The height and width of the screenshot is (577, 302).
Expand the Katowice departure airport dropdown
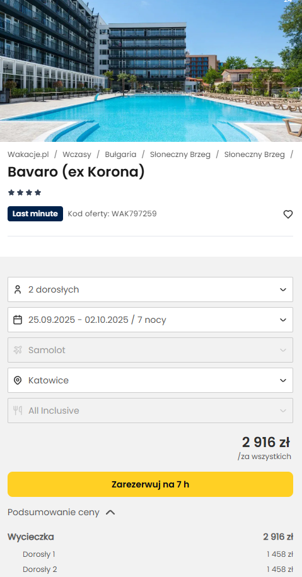coord(151,380)
